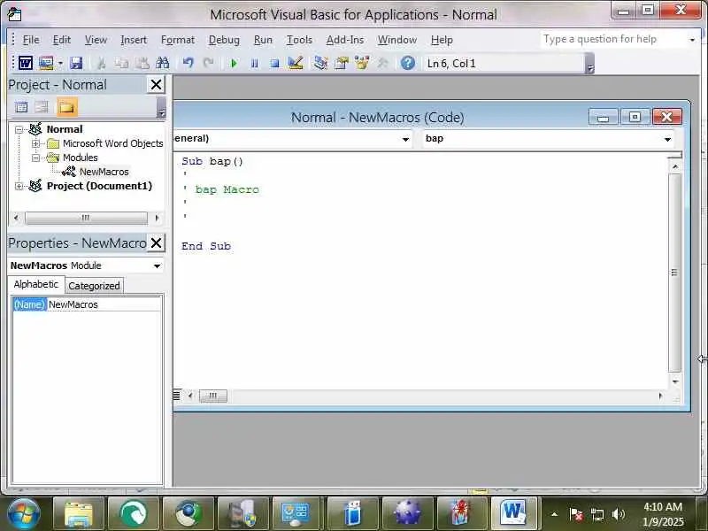708x531 pixels.
Task: Open Project Explorer from the toolbar icon
Action: point(320,63)
